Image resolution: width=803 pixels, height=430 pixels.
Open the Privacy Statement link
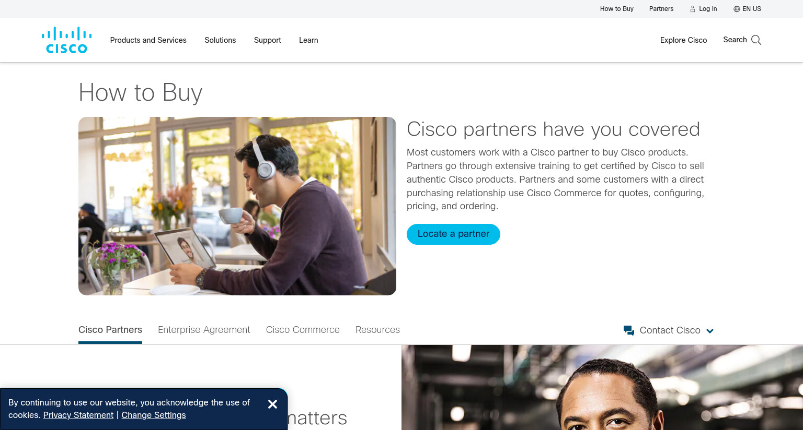click(78, 415)
